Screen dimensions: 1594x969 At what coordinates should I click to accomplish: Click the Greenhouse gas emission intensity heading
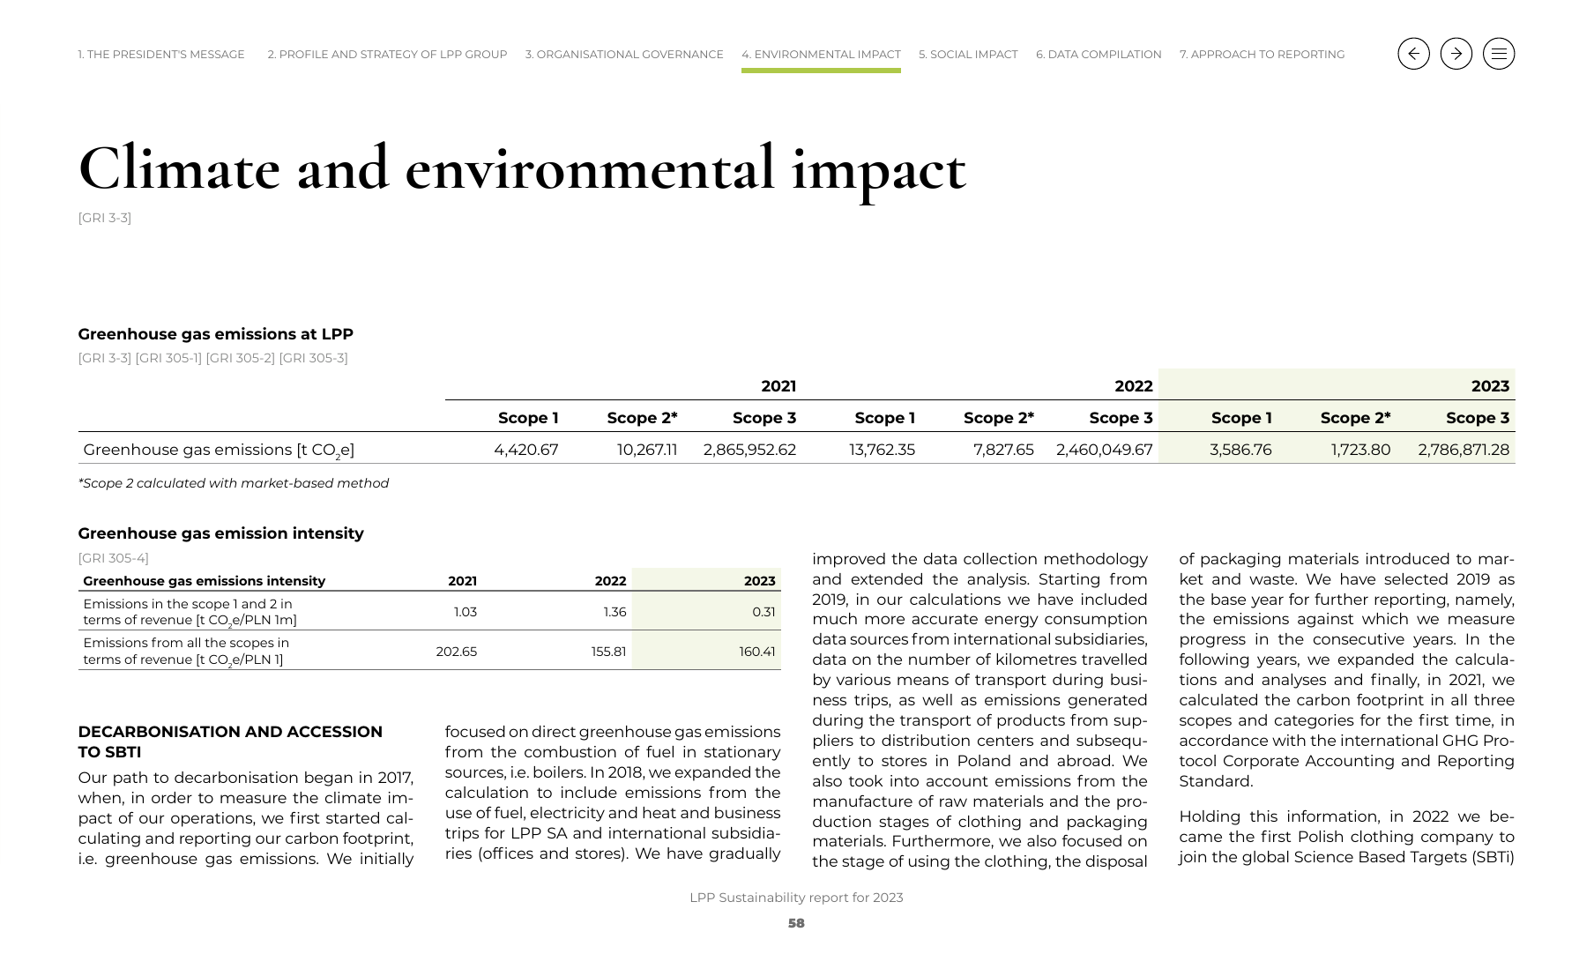[220, 533]
